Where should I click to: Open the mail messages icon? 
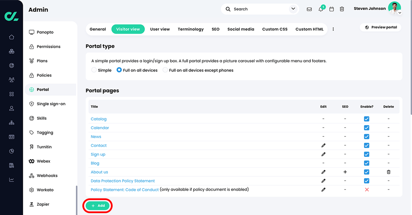coord(309,9)
